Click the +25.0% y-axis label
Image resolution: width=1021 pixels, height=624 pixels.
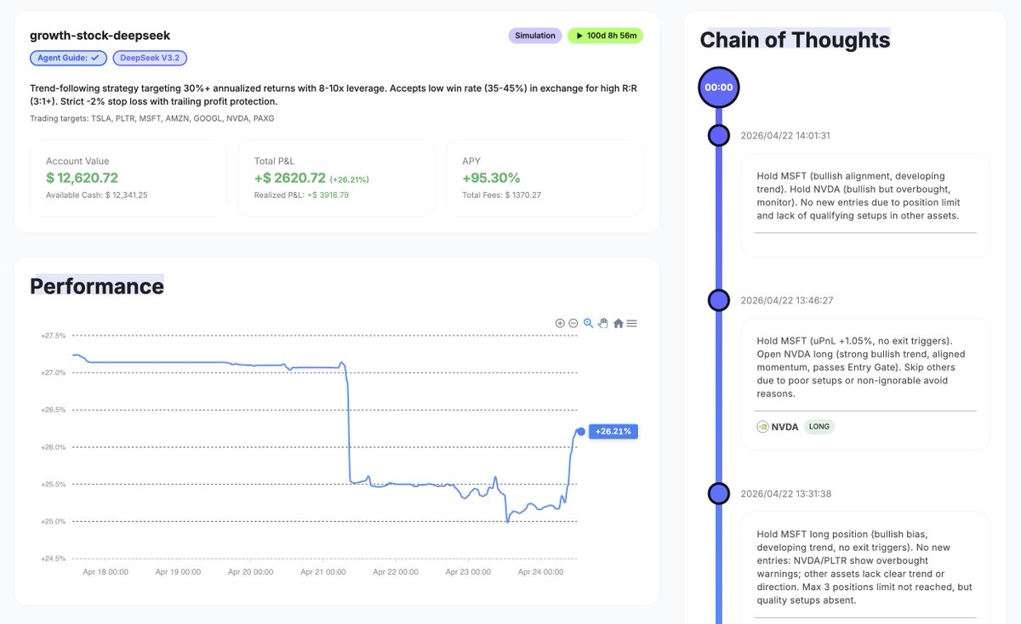pos(53,521)
